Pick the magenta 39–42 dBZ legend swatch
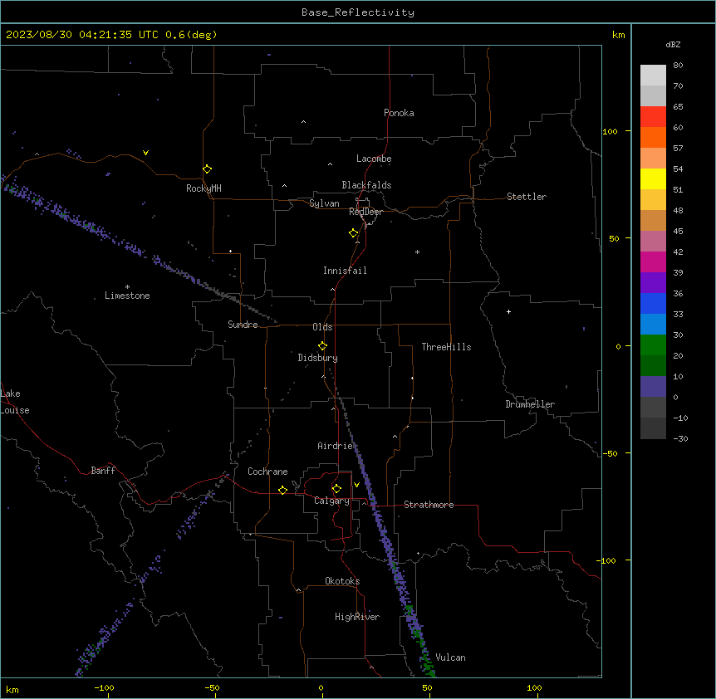 pos(653,262)
